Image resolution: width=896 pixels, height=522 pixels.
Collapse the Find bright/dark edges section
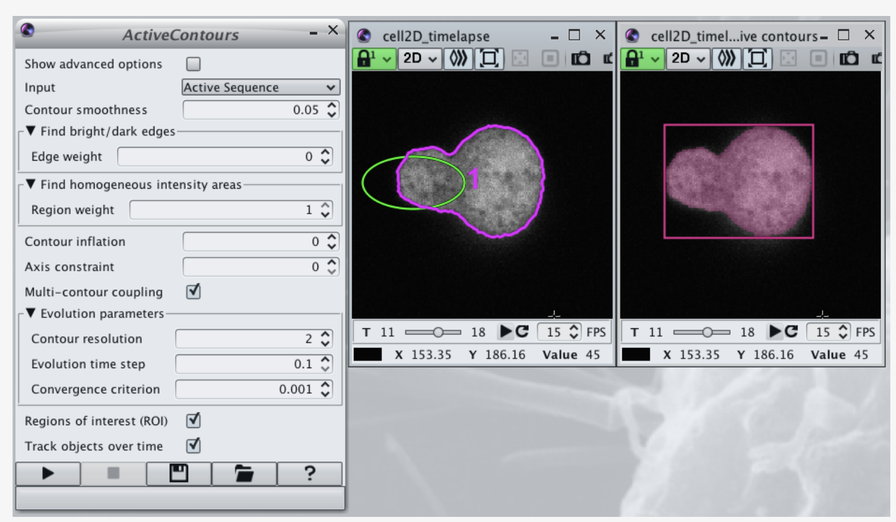coord(31,131)
